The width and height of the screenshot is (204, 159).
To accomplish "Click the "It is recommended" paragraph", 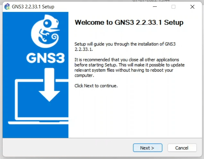I will click(x=129, y=67).
